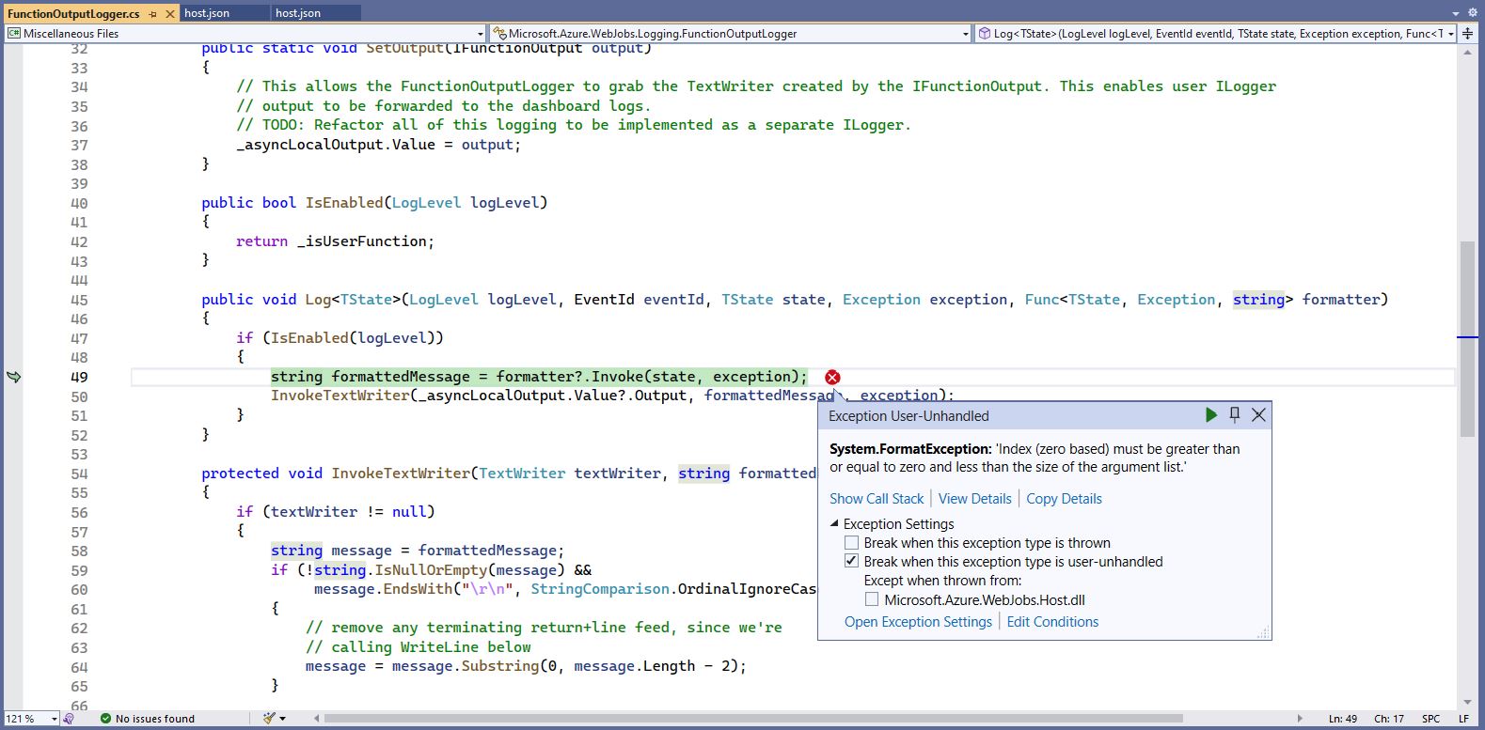Open the 121 % zoom level dropdown
Screen dimensions: 1485x730
coord(54,719)
